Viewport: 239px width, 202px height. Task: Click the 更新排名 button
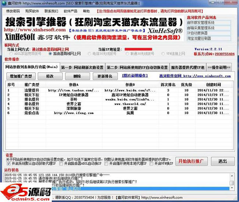(x=105, y=76)
